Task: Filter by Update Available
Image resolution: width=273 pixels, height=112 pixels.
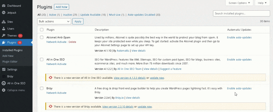Action: pos(90,15)
